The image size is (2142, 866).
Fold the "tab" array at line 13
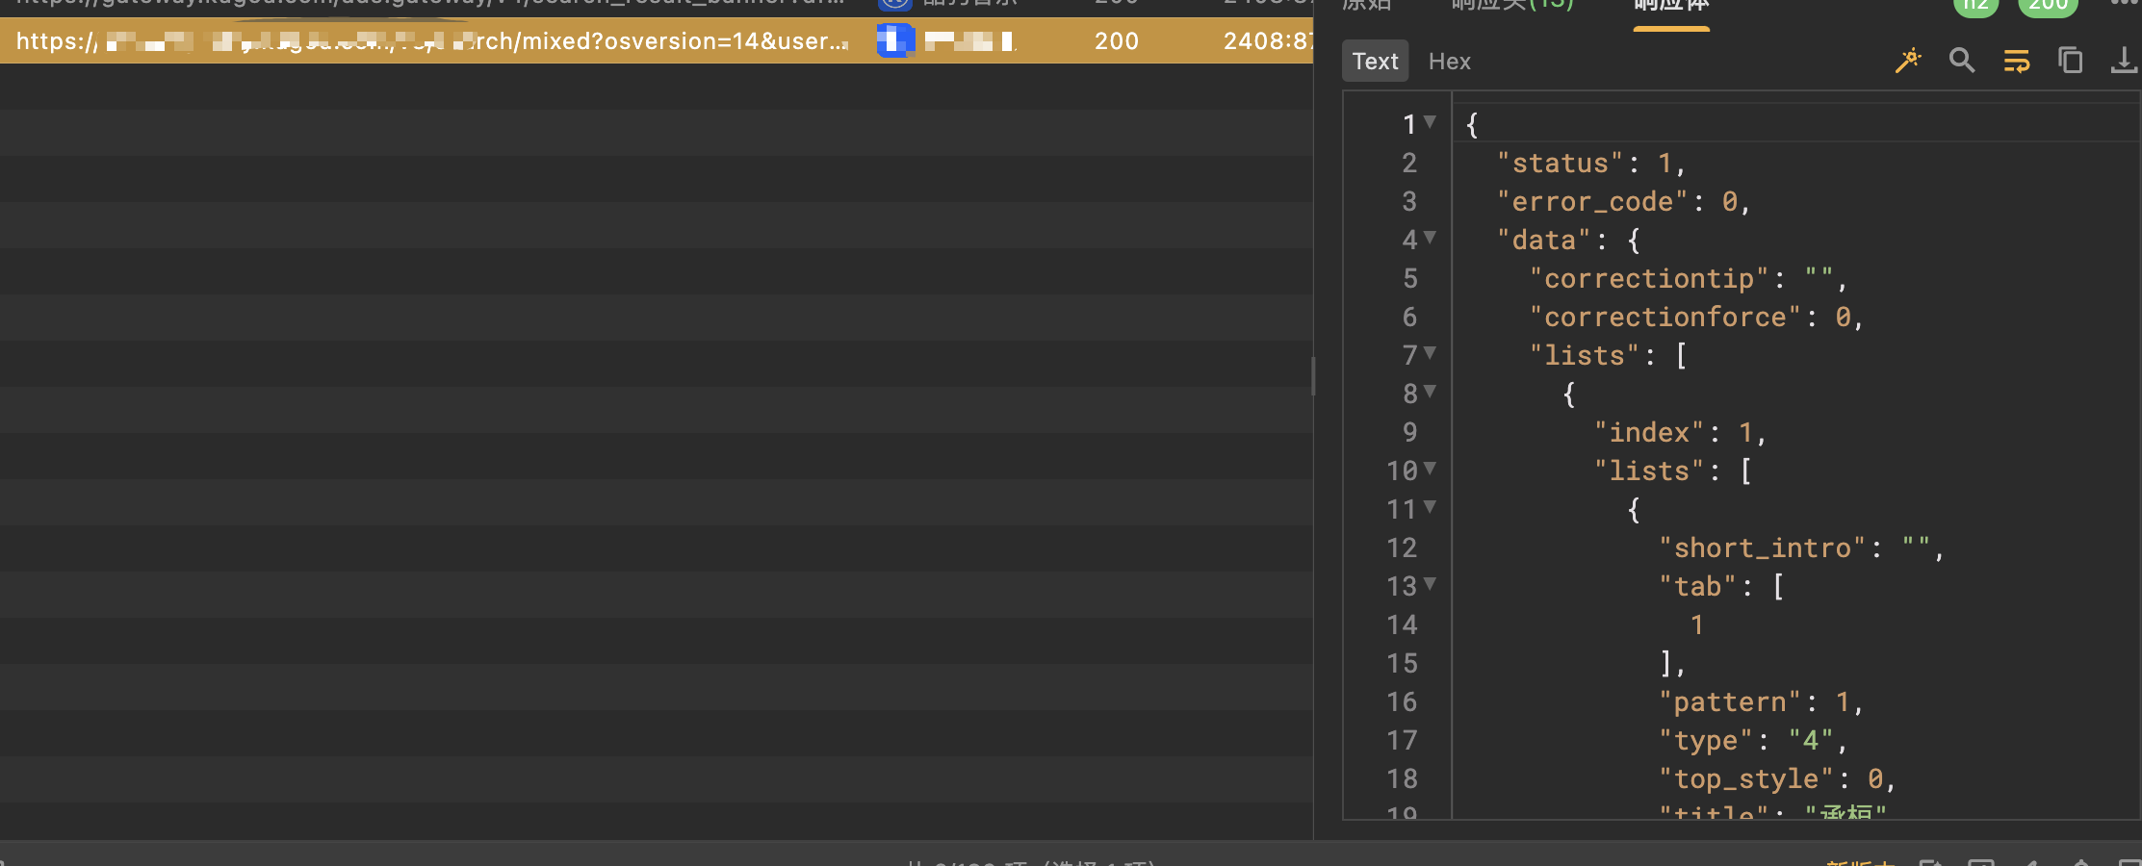pyautogui.click(x=1430, y=584)
